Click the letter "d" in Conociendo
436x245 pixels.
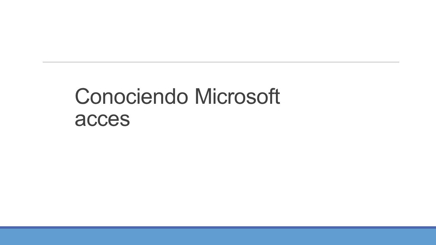coord(170,97)
